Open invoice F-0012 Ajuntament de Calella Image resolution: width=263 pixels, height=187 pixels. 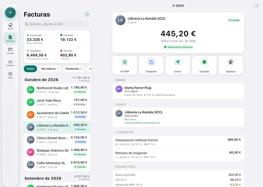(x=57, y=115)
